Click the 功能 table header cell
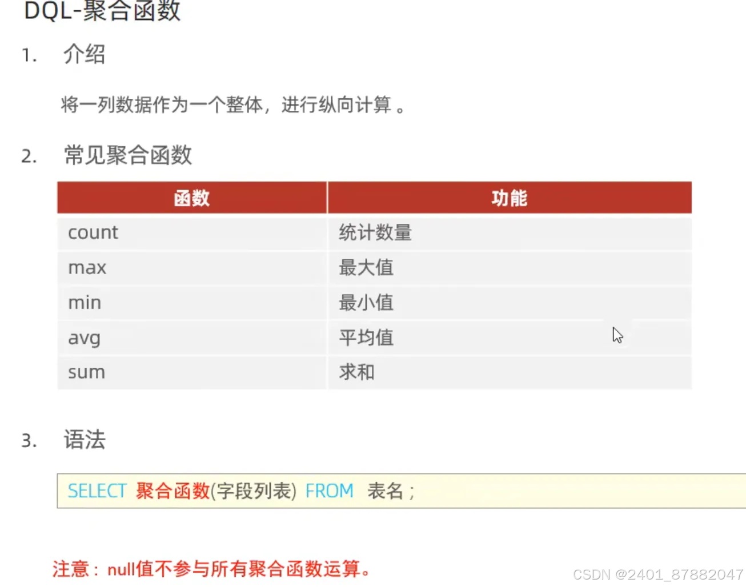 [508, 198]
